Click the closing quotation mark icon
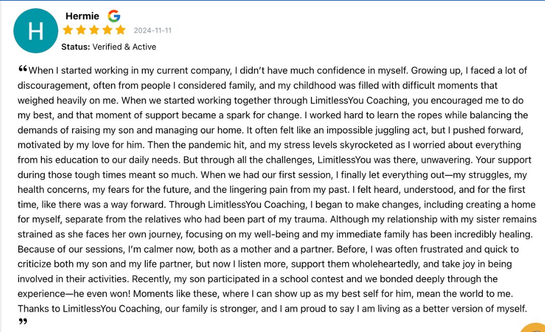Screen dimensions: 545x332 [x=23, y=321]
